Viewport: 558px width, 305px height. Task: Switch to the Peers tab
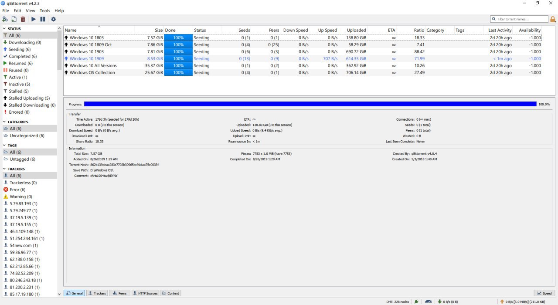119,293
